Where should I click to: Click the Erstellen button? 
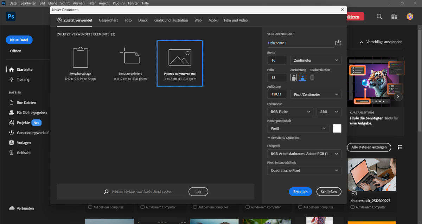tap(300, 192)
